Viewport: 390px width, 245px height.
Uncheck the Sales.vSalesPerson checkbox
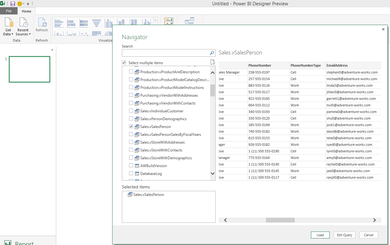[x=131, y=127]
